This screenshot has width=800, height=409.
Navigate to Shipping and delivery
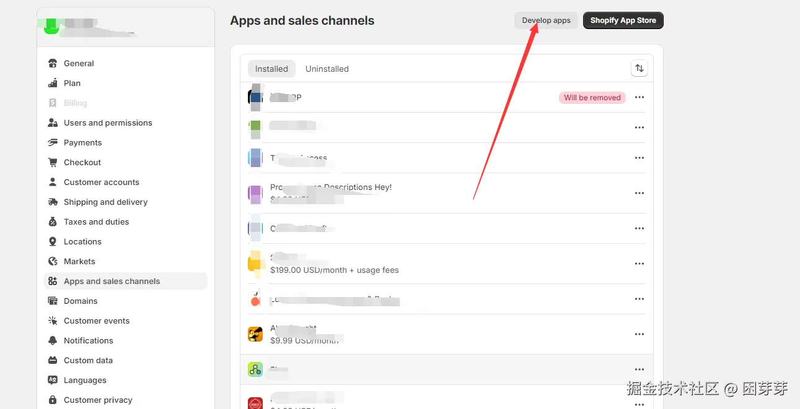tap(126, 202)
